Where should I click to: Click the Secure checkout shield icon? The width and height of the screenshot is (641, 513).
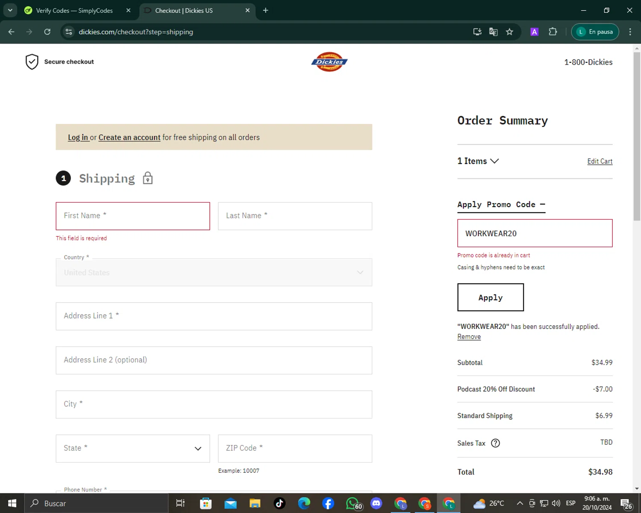[x=32, y=62]
